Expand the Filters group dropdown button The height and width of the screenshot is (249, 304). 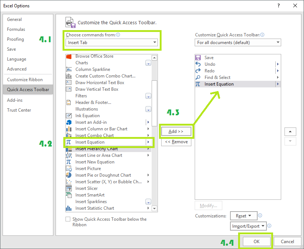click(x=148, y=96)
